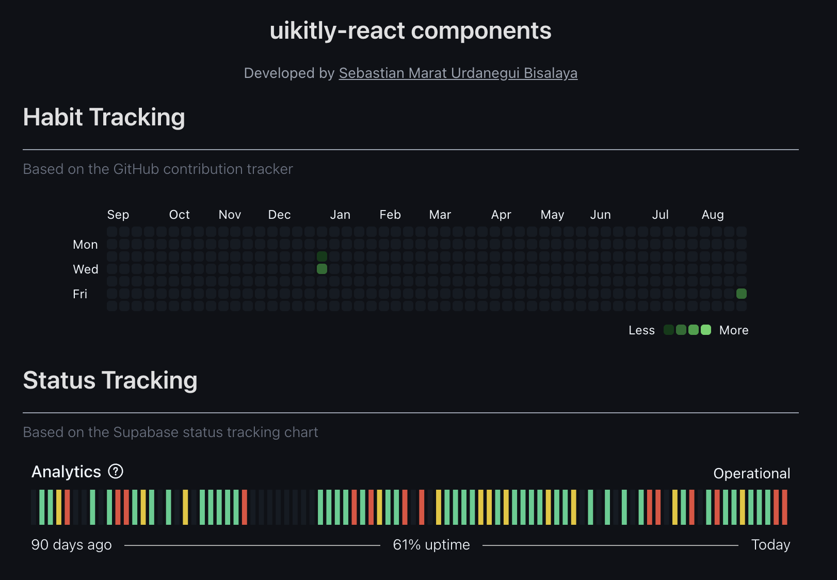Open Sebastian Marat Urdanegui Bisalaya developer link

(458, 73)
